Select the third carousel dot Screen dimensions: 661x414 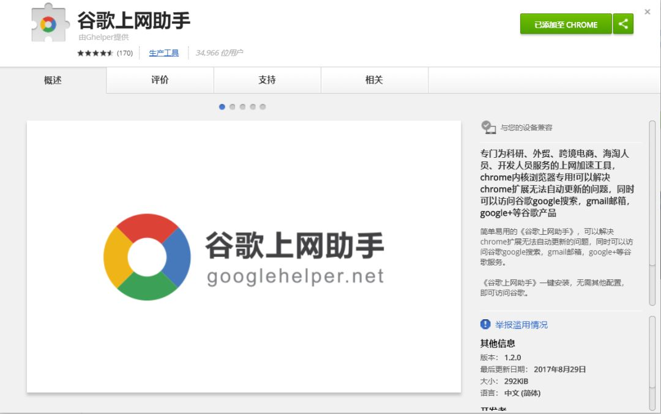[242, 107]
